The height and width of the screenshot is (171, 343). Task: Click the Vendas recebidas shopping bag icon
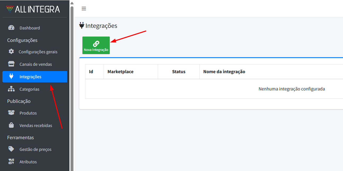click(x=11, y=125)
